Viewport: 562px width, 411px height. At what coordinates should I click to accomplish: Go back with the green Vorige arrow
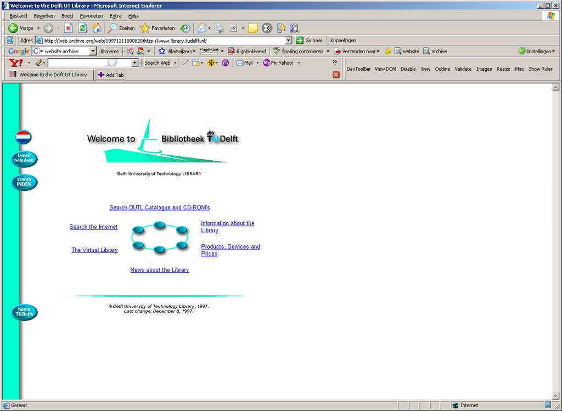pyautogui.click(x=20, y=28)
